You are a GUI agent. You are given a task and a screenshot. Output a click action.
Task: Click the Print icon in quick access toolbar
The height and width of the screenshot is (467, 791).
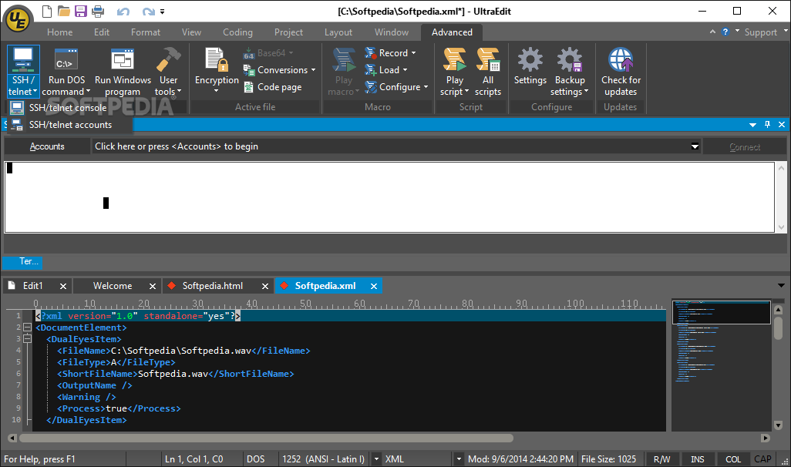coord(98,11)
